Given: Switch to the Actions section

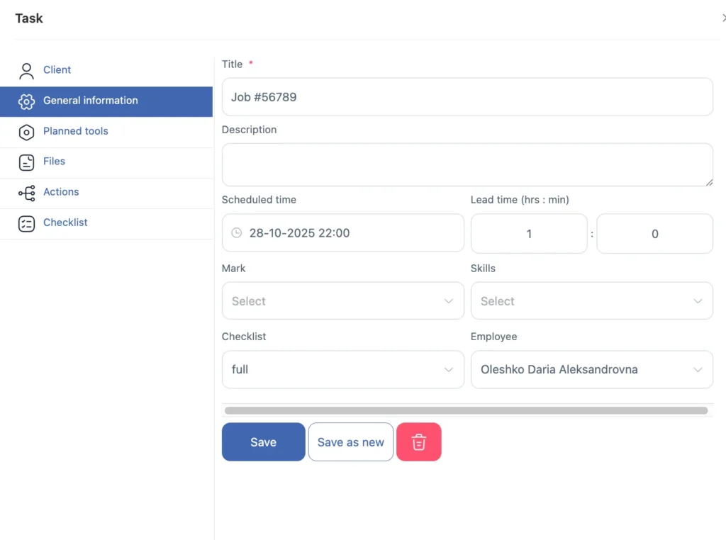Looking at the screenshot, I should point(61,192).
